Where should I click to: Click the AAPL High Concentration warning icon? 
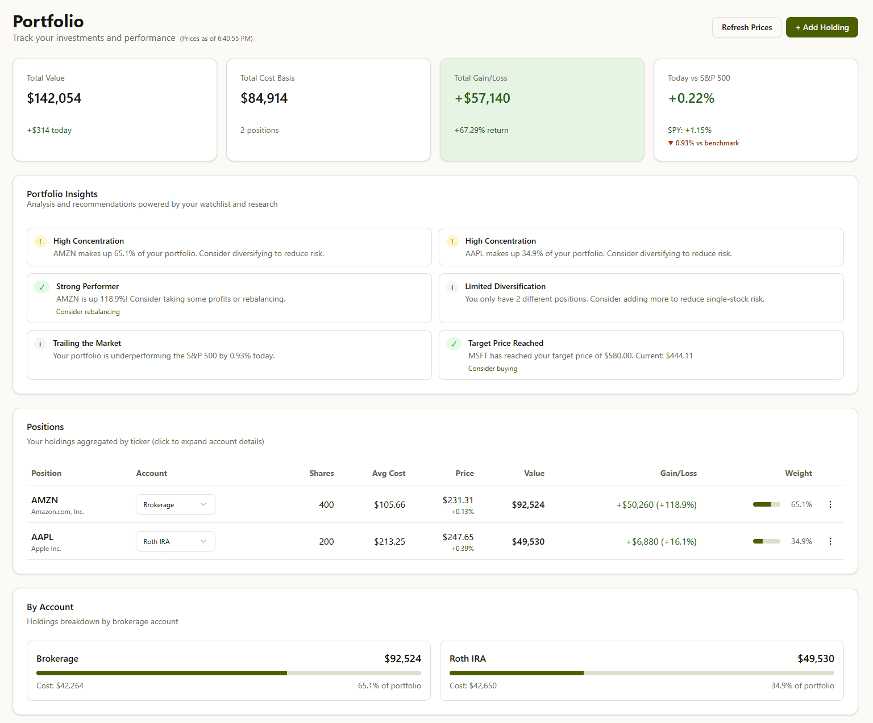point(452,241)
